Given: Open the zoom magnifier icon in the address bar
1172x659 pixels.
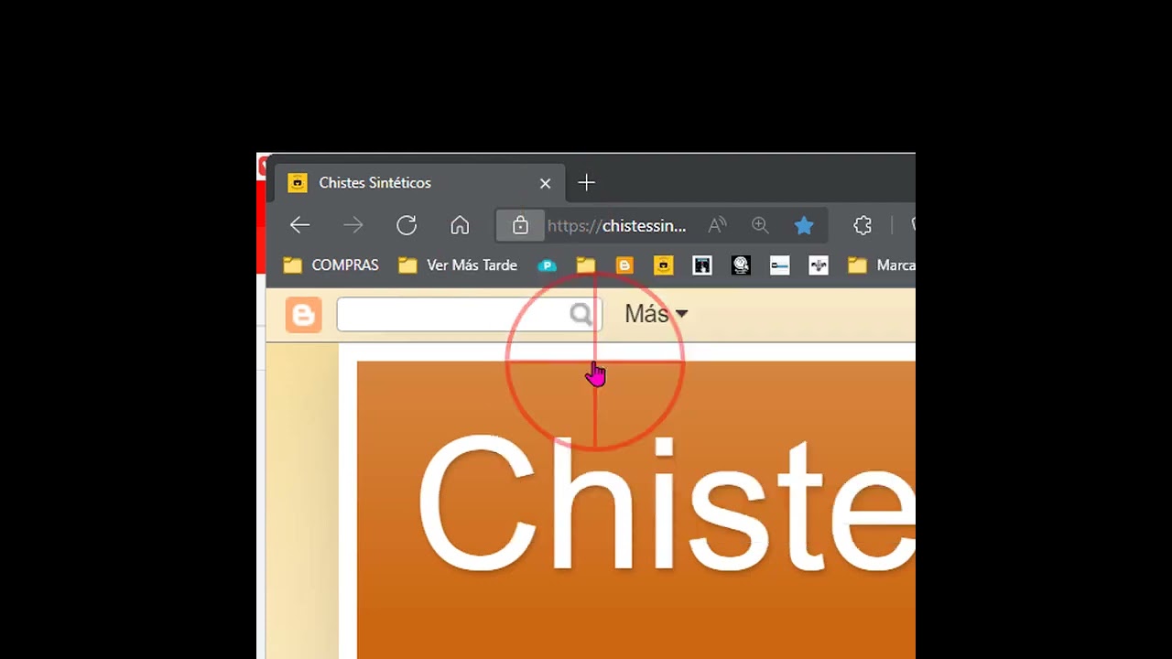Looking at the screenshot, I should 760,225.
